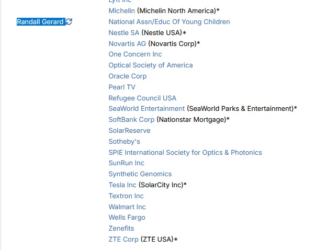
Task: Open the SolarReserve link
Action: pyautogui.click(x=130, y=131)
